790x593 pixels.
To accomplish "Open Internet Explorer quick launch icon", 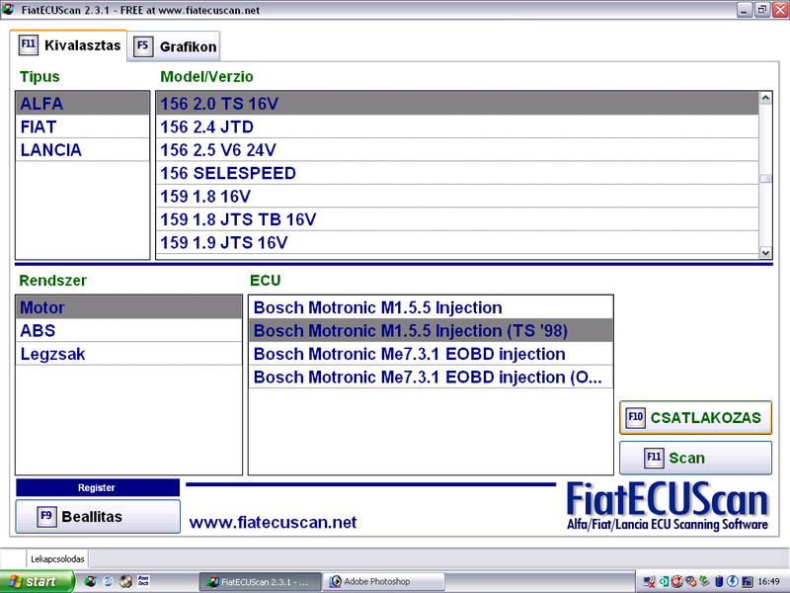I will pyautogui.click(x=108, y=581).
